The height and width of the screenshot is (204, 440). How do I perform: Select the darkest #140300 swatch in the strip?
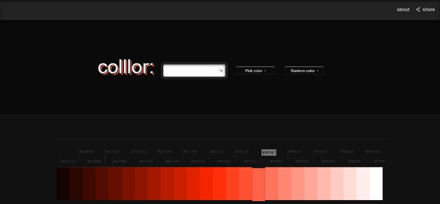point(63,184)
